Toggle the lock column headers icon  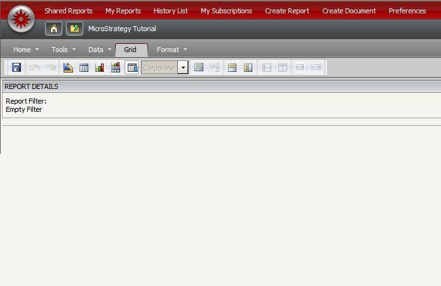248,67
